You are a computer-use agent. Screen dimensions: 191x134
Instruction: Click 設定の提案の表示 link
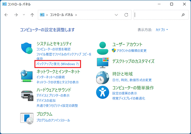click(125, 94)
